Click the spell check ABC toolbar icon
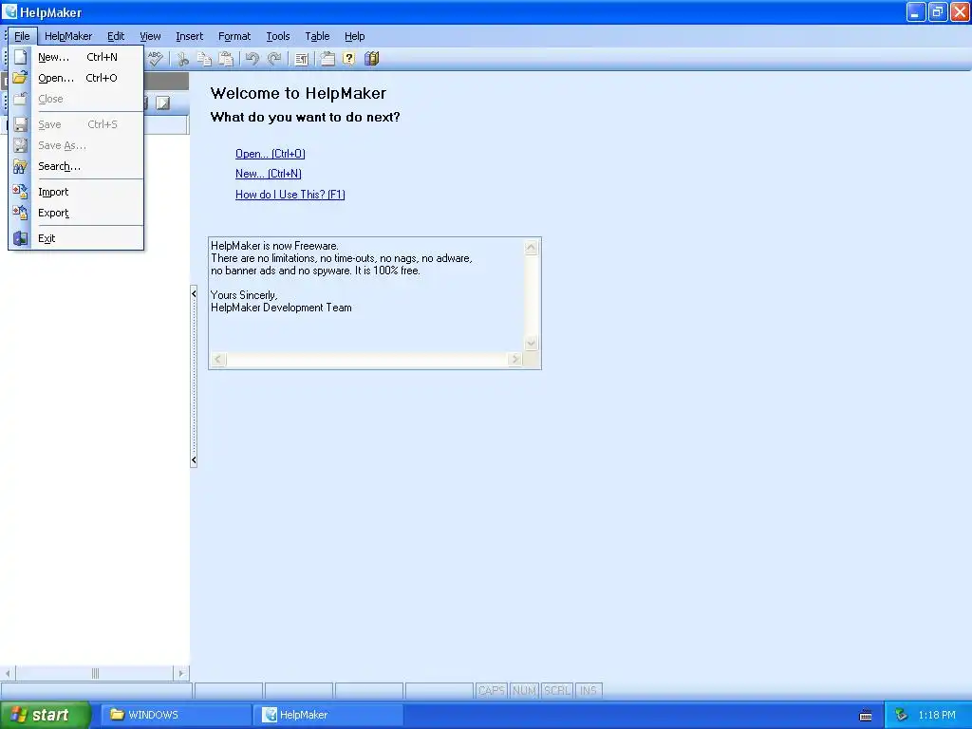 (x=155, y=59)
